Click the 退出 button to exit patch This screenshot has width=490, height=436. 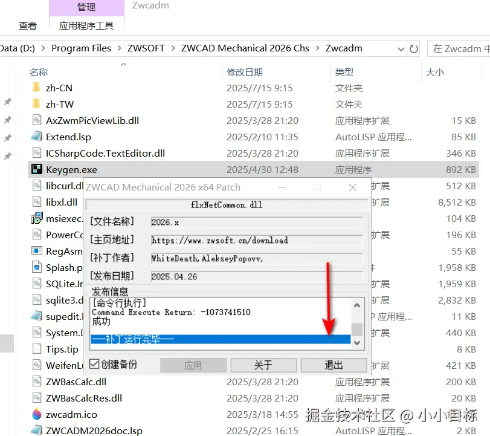point(334,365)
